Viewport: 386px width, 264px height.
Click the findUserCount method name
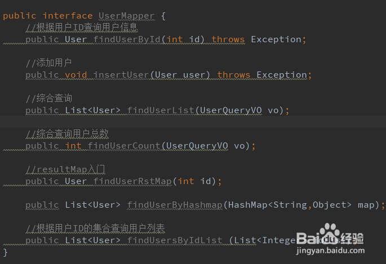124,146
